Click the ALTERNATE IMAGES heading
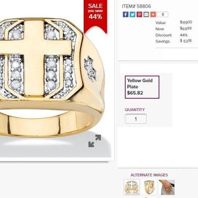Image resolution: width=198 pixels, height=198 pixels. pos(149,175)
